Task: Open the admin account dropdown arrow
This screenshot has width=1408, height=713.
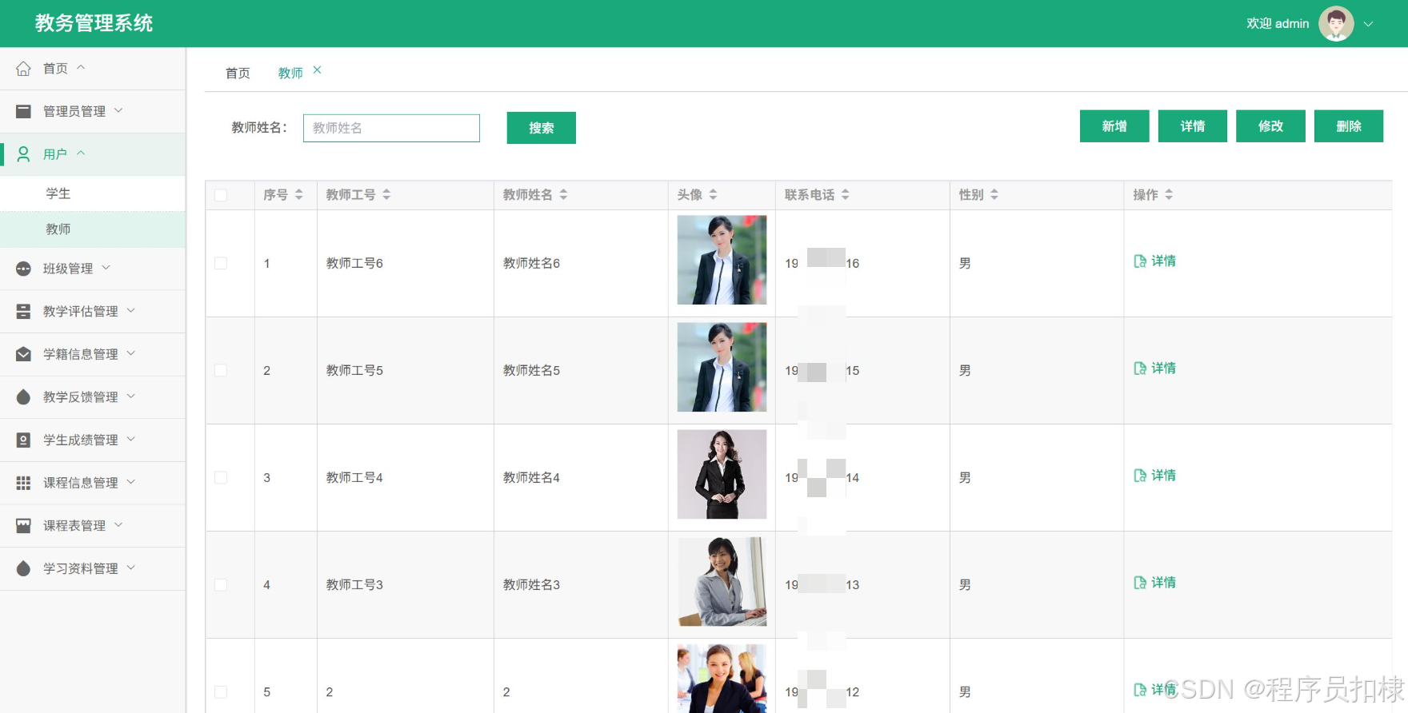Action: point(1368,24)
